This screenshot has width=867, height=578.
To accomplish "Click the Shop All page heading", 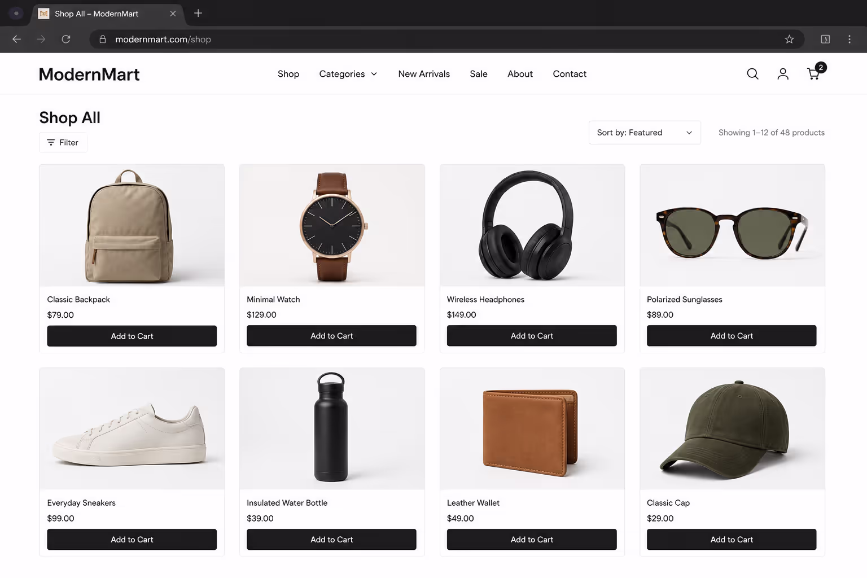I will (69, 117).
